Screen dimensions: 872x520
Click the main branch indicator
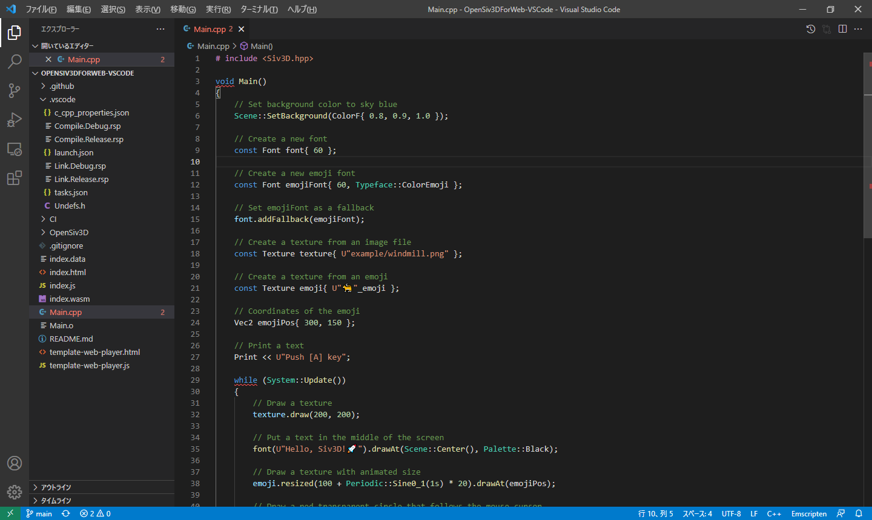39,513
